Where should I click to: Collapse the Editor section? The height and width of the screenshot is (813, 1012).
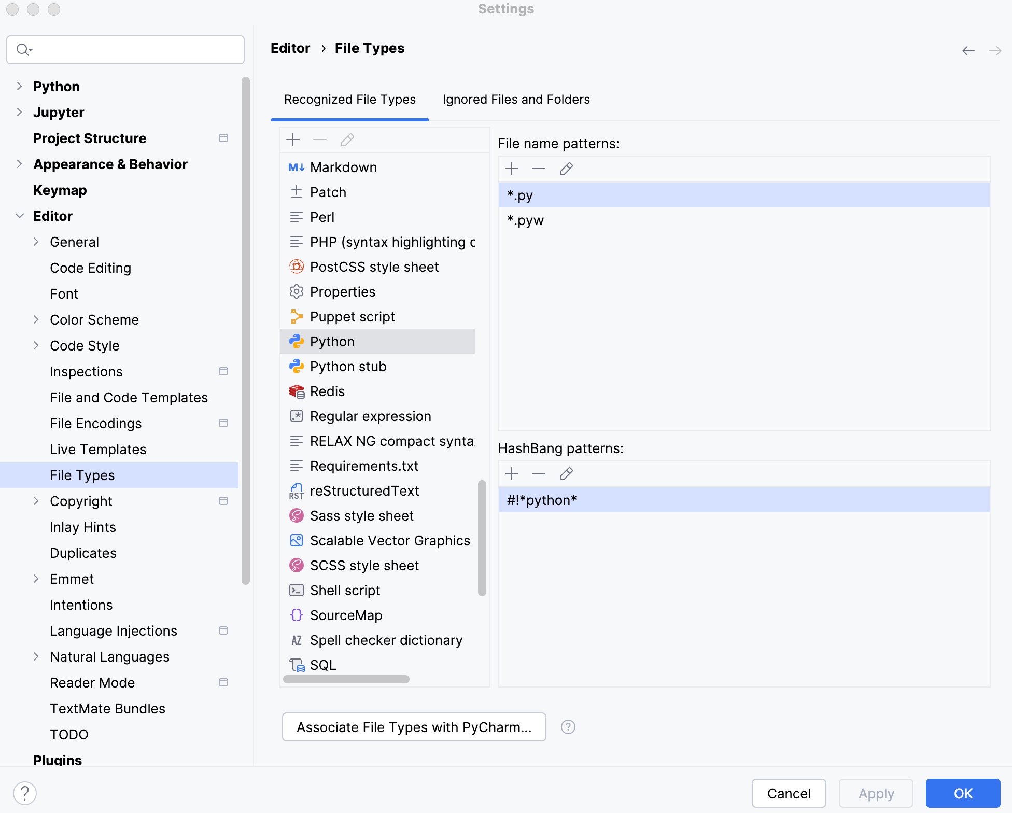[20, 216]
